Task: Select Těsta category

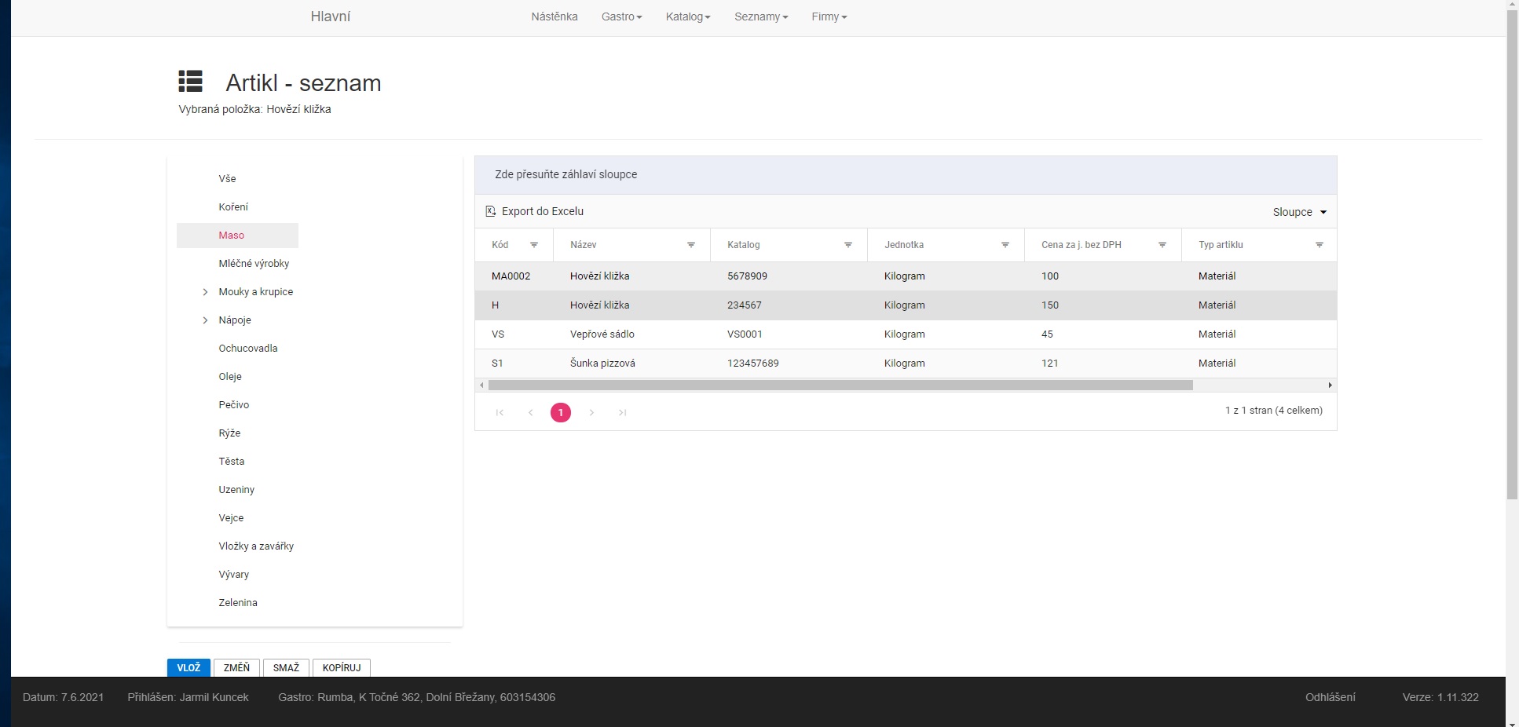Action: coord(232,462)
